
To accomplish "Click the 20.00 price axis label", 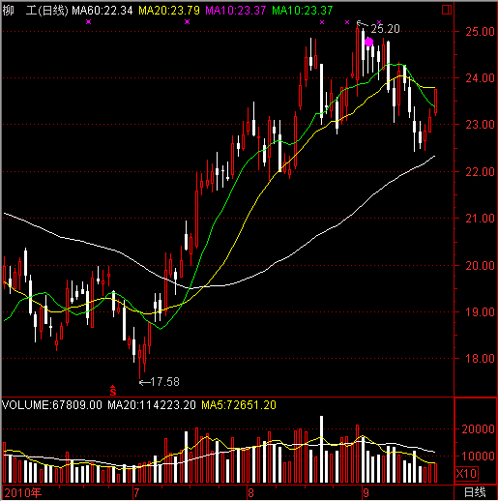I will 480,266.
